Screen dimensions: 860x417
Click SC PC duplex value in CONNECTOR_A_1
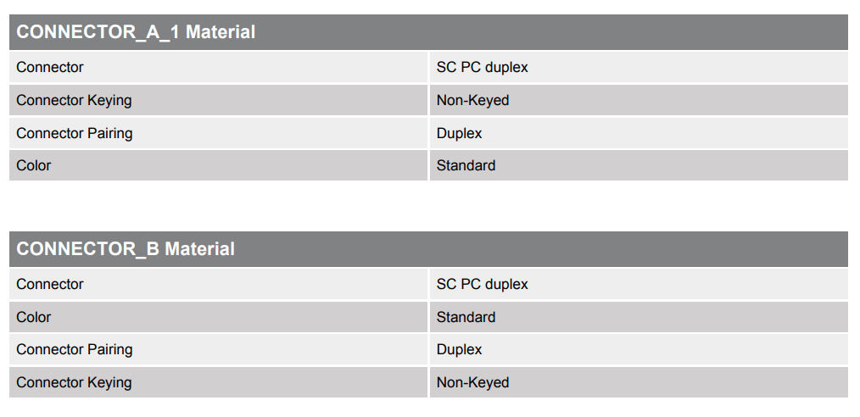[482, 68]
